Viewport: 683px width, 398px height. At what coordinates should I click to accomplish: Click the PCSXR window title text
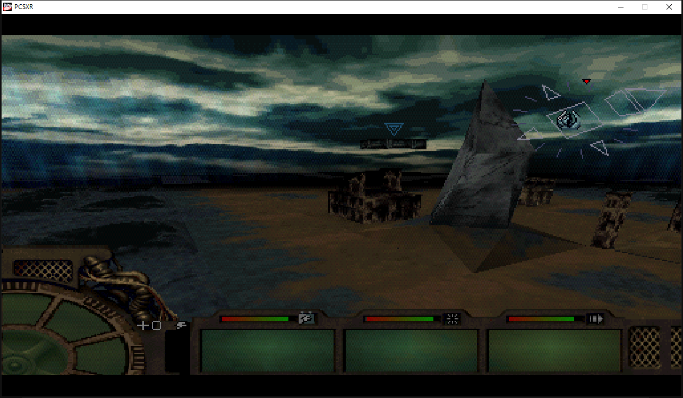[24, 7]
